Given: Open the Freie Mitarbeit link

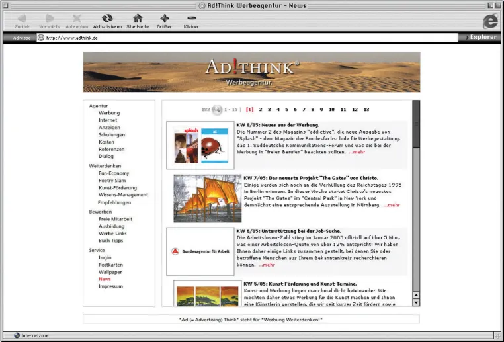Looking at the screenshot, I should [x=115, y=219].
